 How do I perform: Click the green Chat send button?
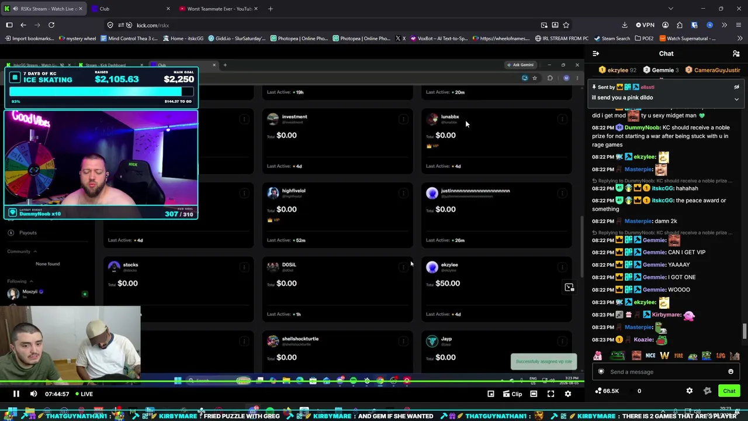[x=729, y=391]
